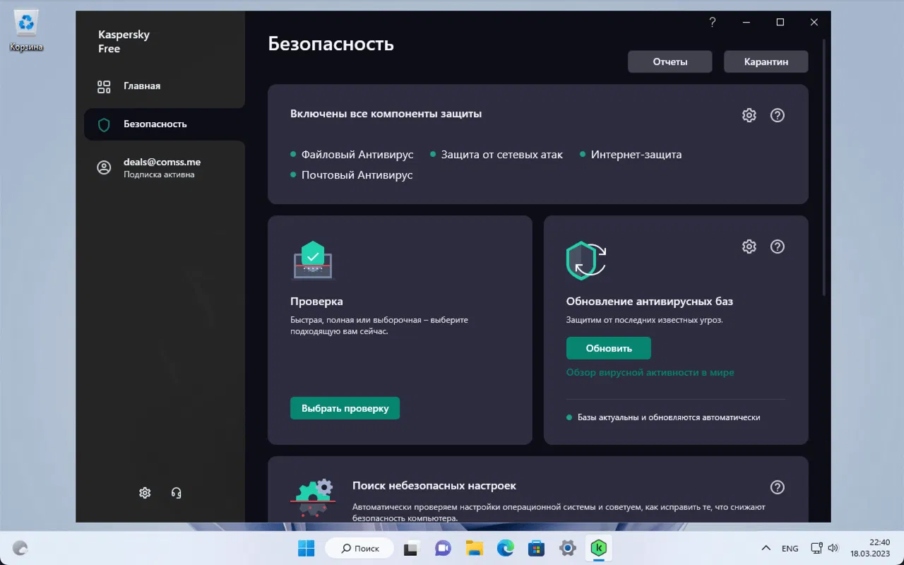Open widgets icon at taskbar left
Viewport: 904px width, 565px height.
(x=20, y=548)
